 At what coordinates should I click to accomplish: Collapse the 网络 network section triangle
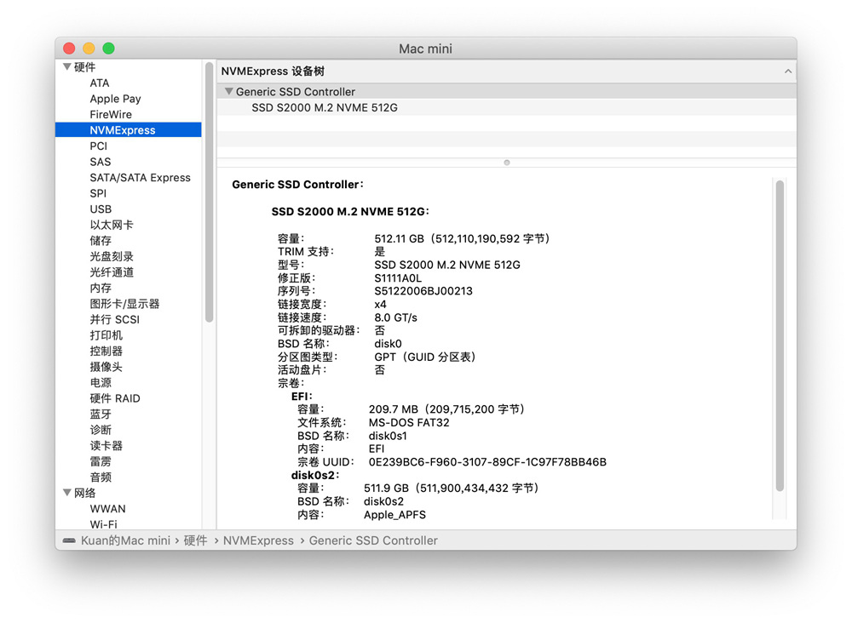pos(66,493)
